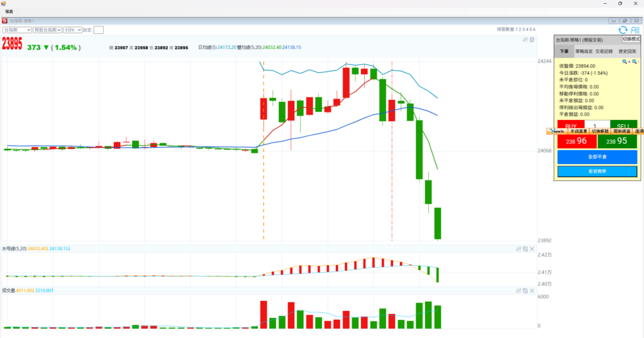
Task: Open settings icon on 成交量 panel
Action: coord(518,291)
